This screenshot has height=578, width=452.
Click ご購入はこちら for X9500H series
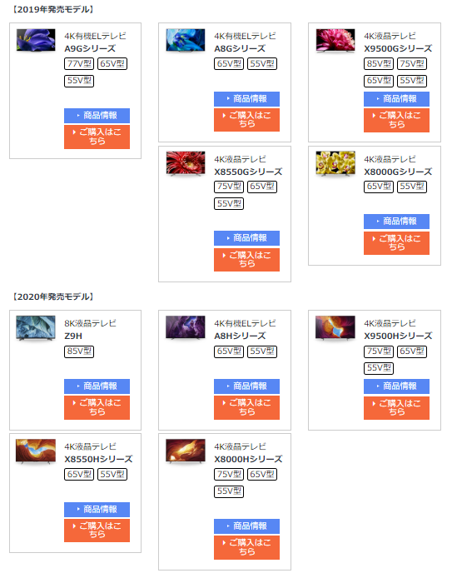(x=396, y=408)
